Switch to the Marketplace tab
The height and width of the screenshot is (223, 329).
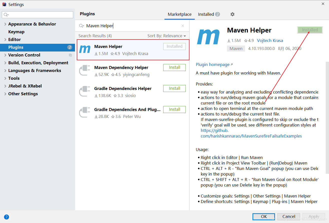pyautogui.click(x=179, y=14)
